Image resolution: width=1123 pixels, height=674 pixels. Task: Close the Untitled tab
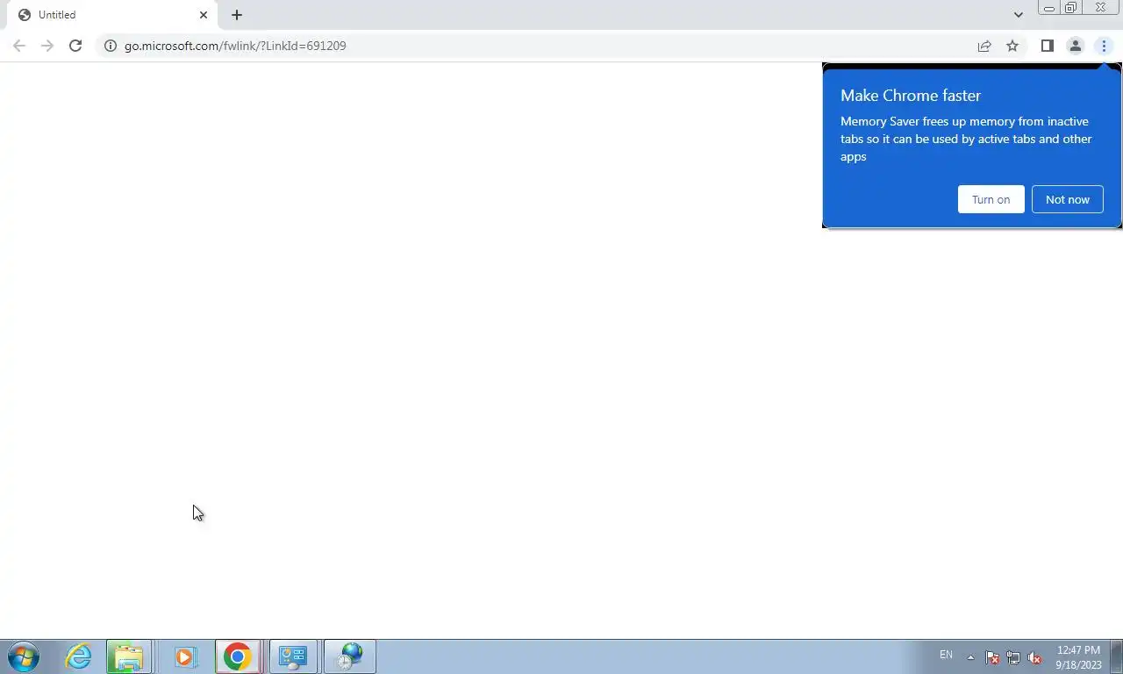coord(204,15)
